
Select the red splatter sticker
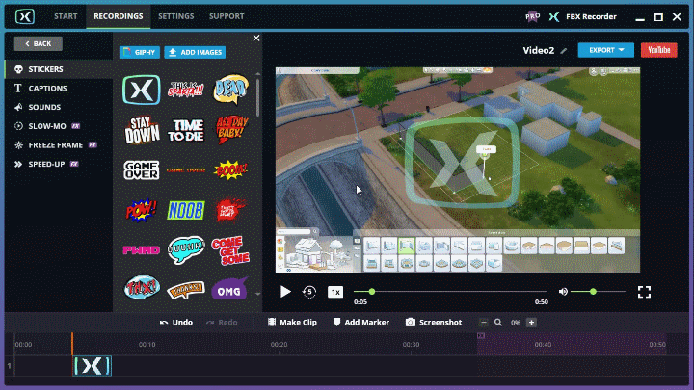pos(230,210)
